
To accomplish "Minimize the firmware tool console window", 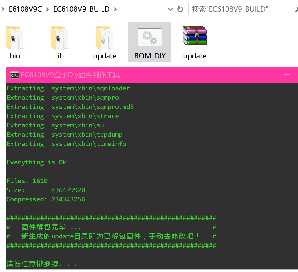I will (287, 75).
